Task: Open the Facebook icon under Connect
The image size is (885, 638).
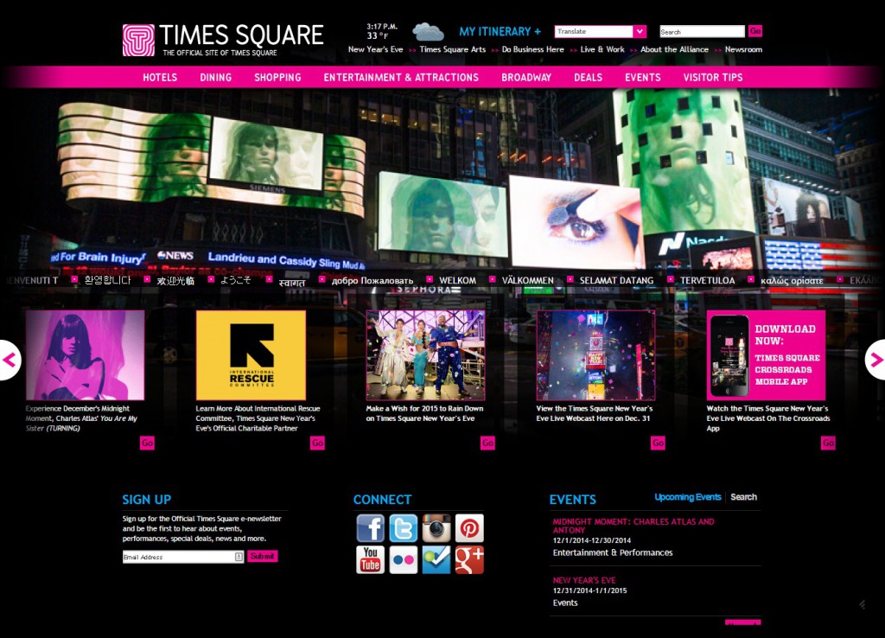Action: tap(370, 528)
